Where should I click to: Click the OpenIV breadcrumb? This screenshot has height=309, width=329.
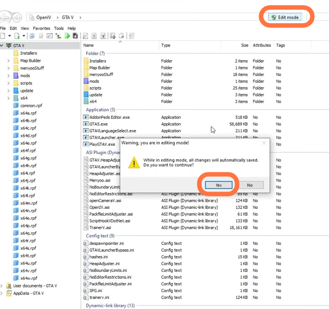click(x=43, y=17)
